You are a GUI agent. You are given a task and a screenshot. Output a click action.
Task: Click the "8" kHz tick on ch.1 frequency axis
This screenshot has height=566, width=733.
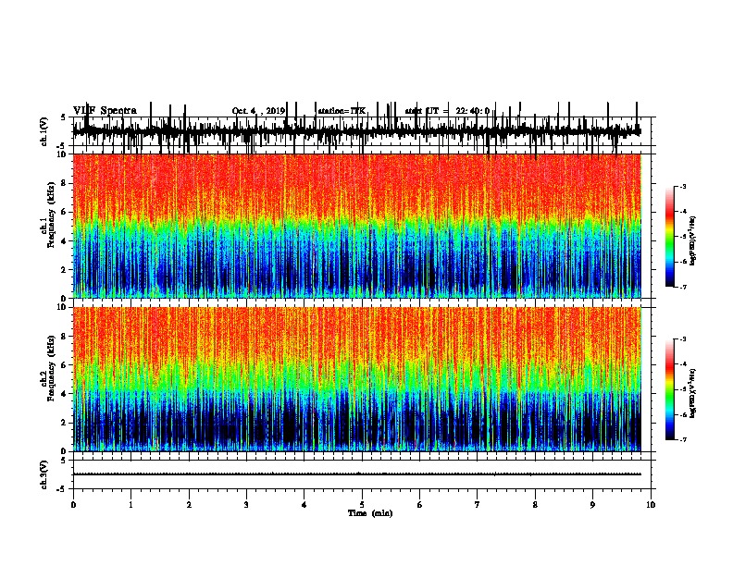click(65, 183)
